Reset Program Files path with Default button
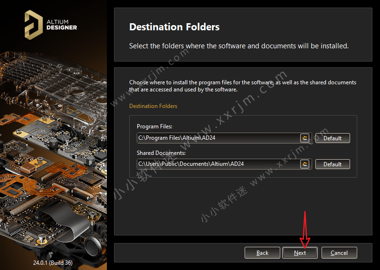 [x=332, y=138]
